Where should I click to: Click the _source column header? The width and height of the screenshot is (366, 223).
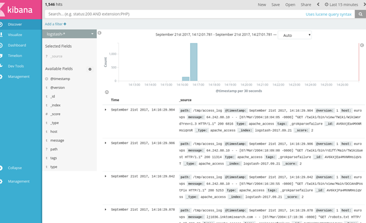pyautogui.click(x=185, y=100)
